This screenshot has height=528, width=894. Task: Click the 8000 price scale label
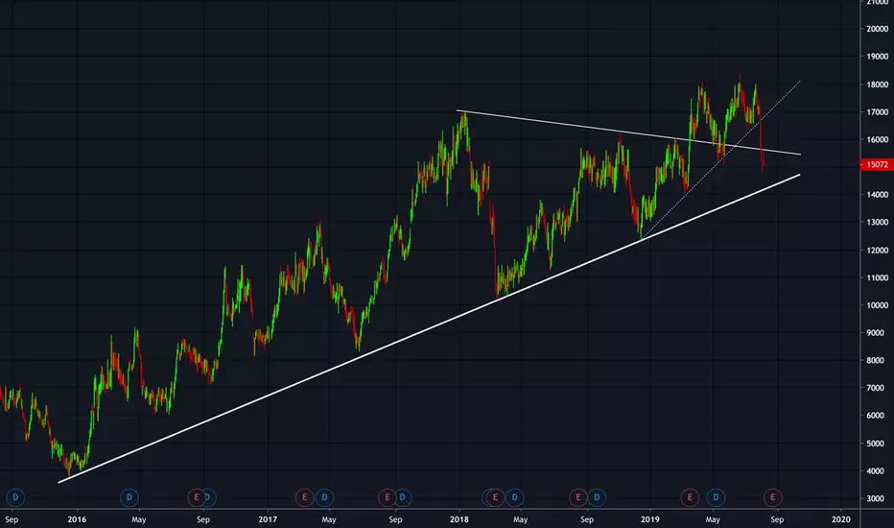[x=877, y=360]
